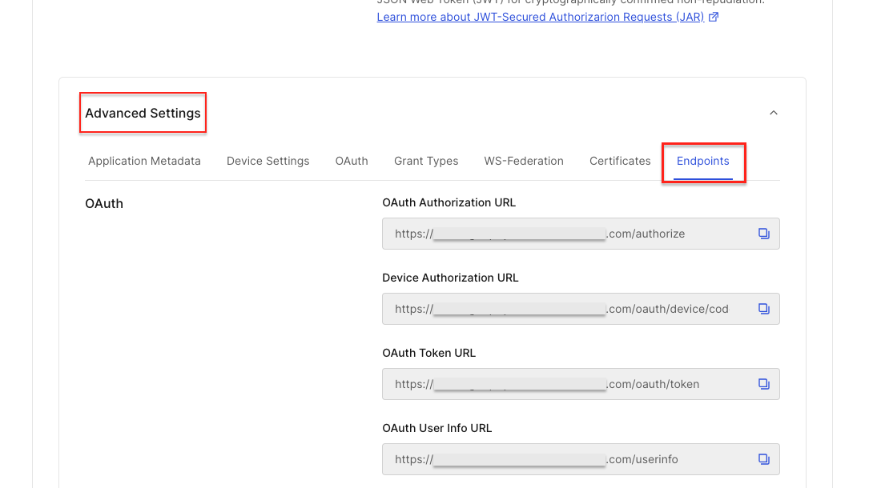This screenshot has height=488, width=873.
Task: Select the OAuth tab
Action: pyautogui.click(x=352, y=161)
